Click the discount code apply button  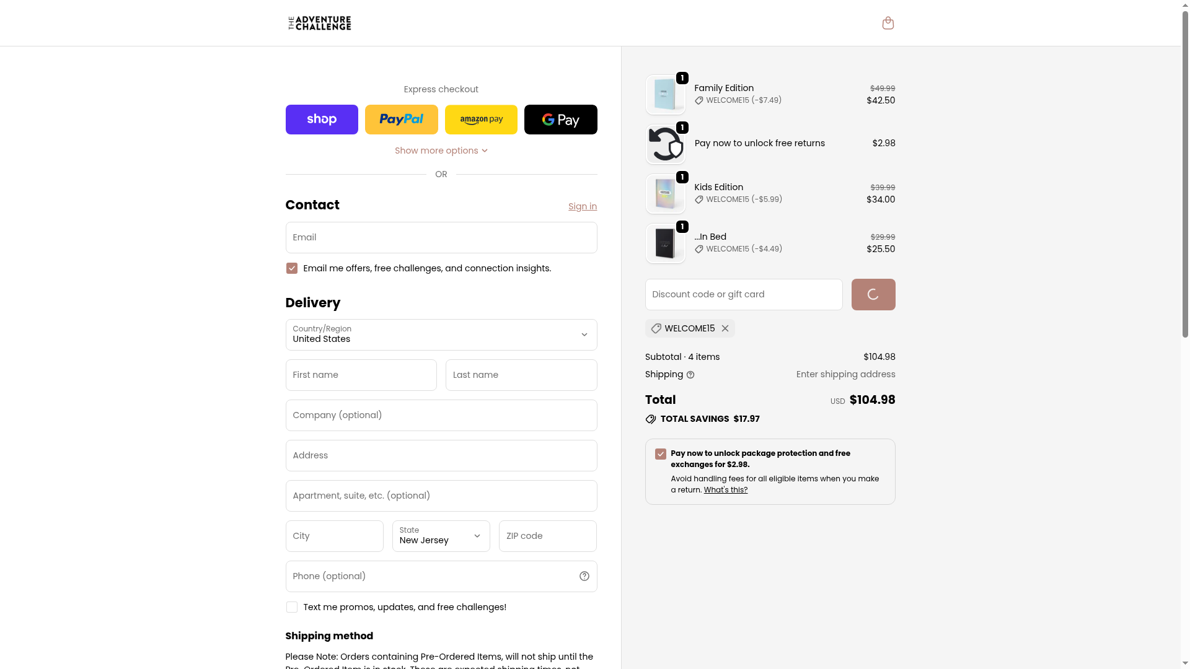tap(873, 294)
